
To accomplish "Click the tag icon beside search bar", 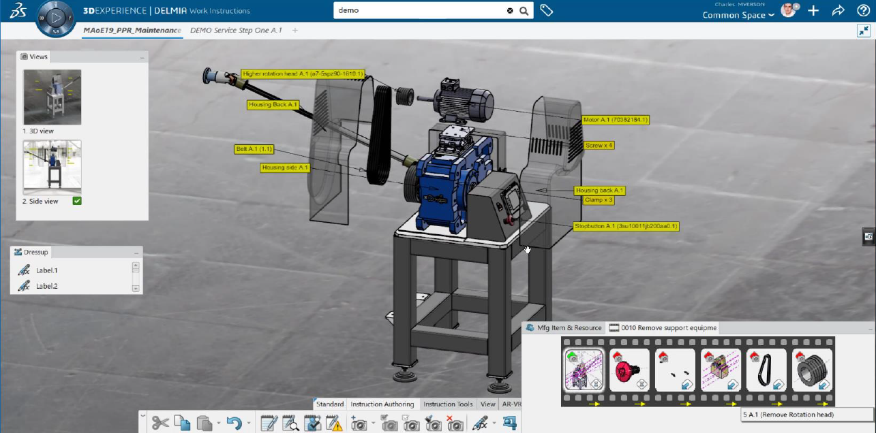I will (x=546, y=10).
